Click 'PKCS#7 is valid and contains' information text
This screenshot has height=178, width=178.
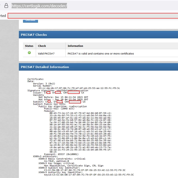[101, 54]
